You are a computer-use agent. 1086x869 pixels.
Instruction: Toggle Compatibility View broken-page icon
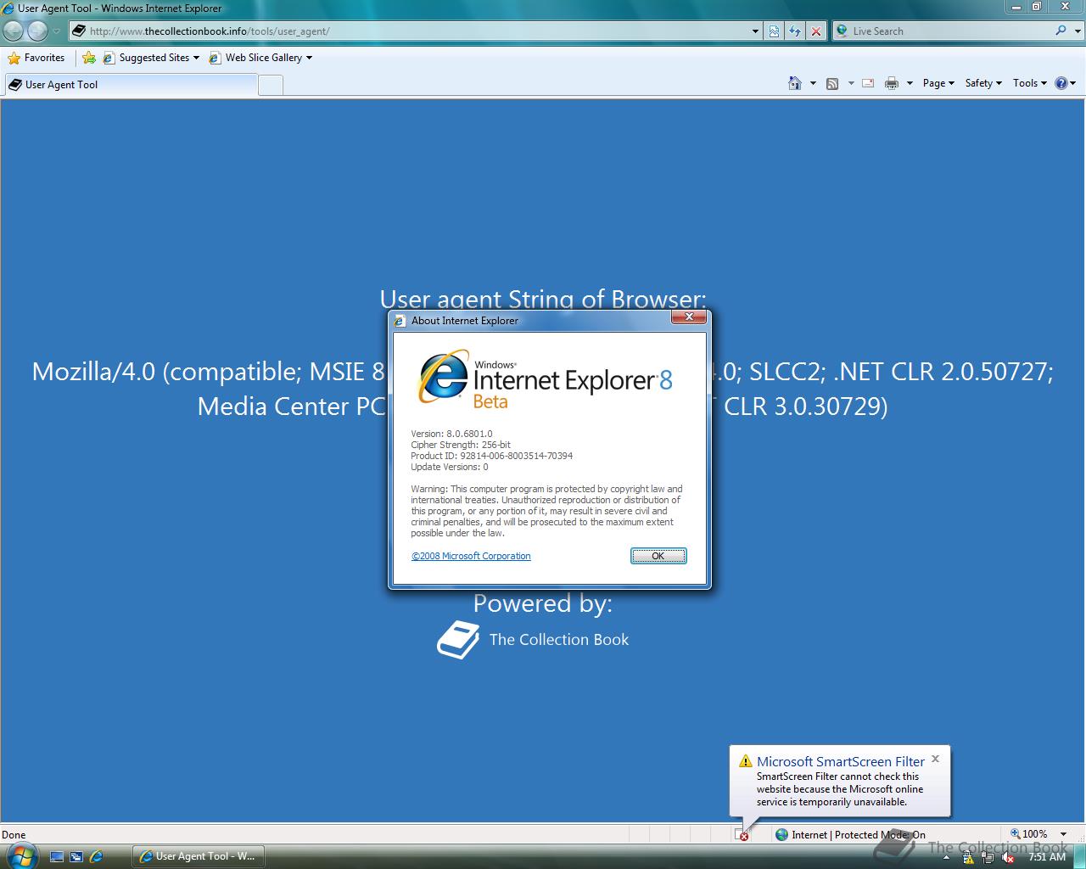click(775, 31)
